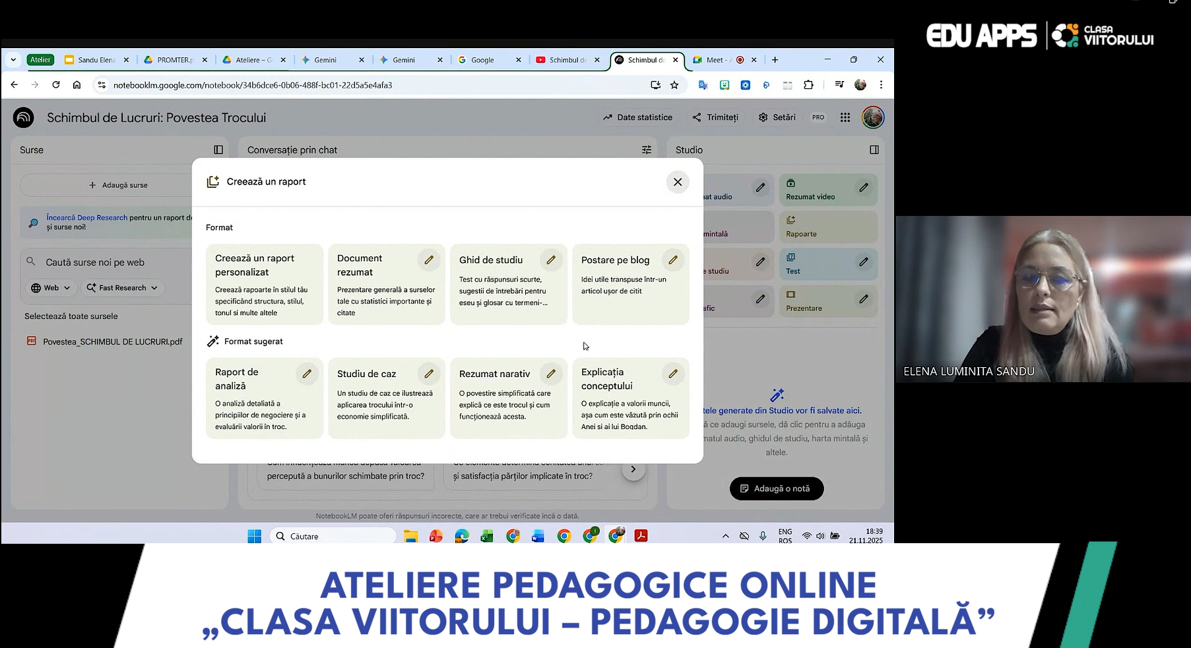Expand the Web source dropdown
The height and width of the screenshot is (648, 1191).
[x=51, y=288]
